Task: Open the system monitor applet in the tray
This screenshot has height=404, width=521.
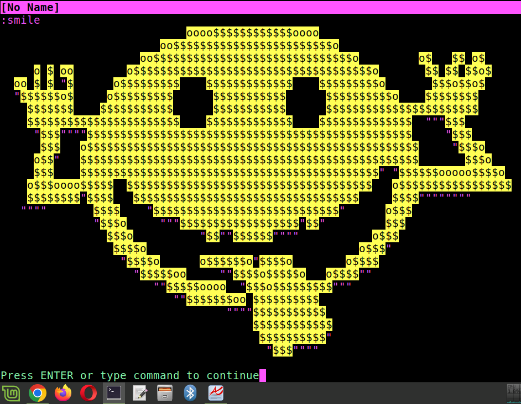Action: tap(513, 393)
